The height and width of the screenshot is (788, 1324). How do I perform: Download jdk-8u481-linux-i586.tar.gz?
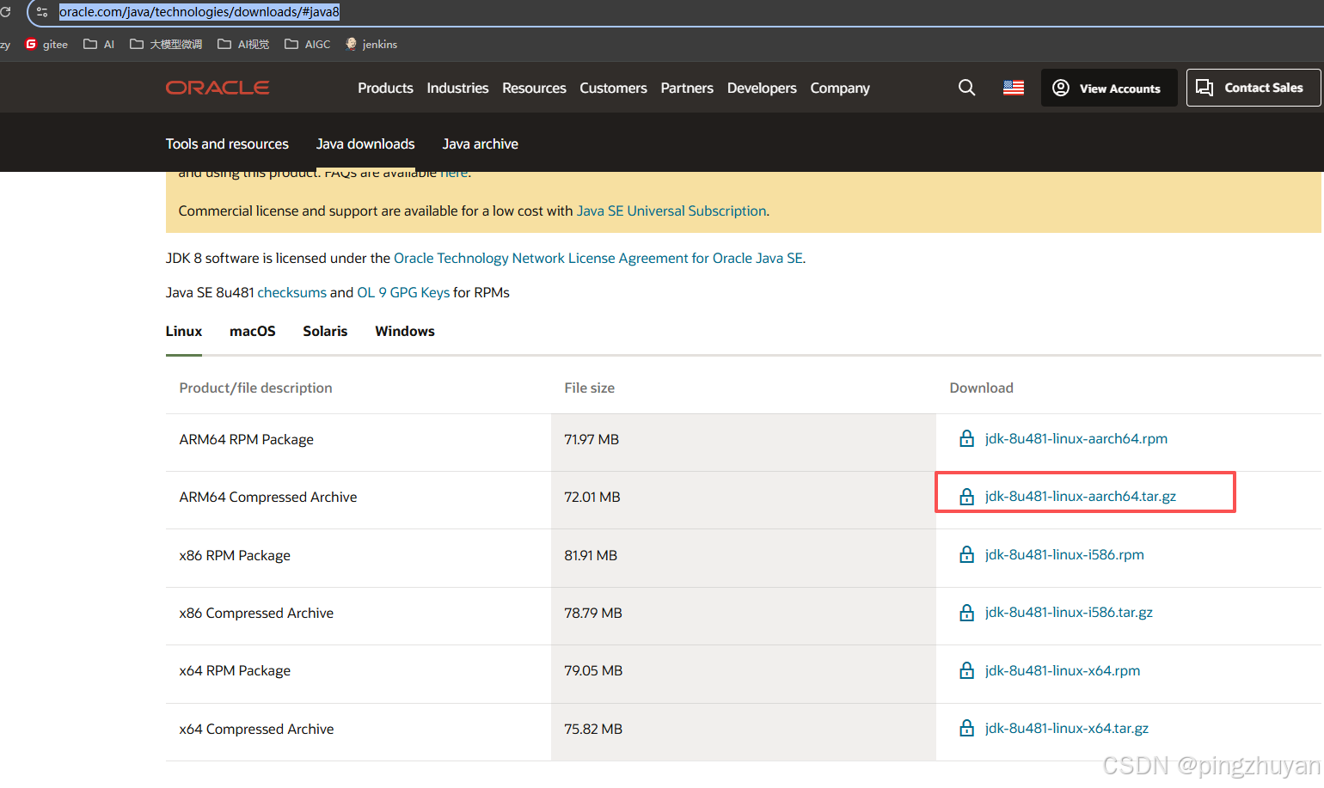tap(1069, 612)
